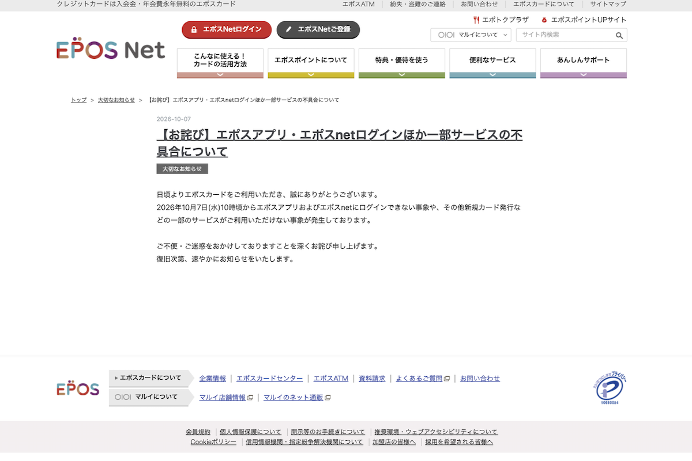The height and width of the screenshot is (461, 692).
Task: Open the マルイについて dropdown in header
Action: (x=471, y=35)
